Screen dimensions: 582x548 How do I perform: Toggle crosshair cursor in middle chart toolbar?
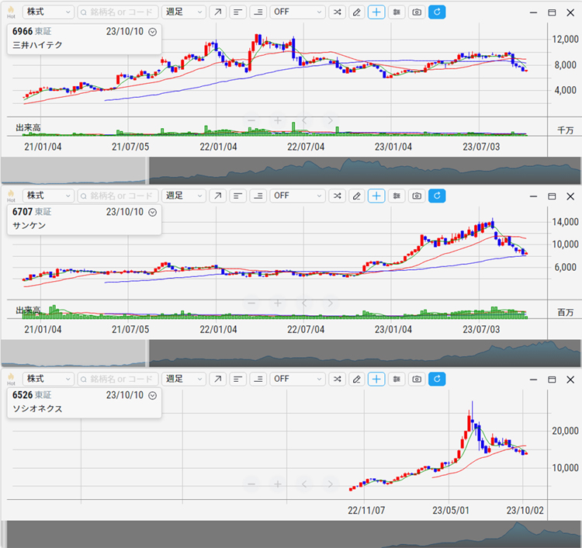pyautogui.click(x=376, y=196)
